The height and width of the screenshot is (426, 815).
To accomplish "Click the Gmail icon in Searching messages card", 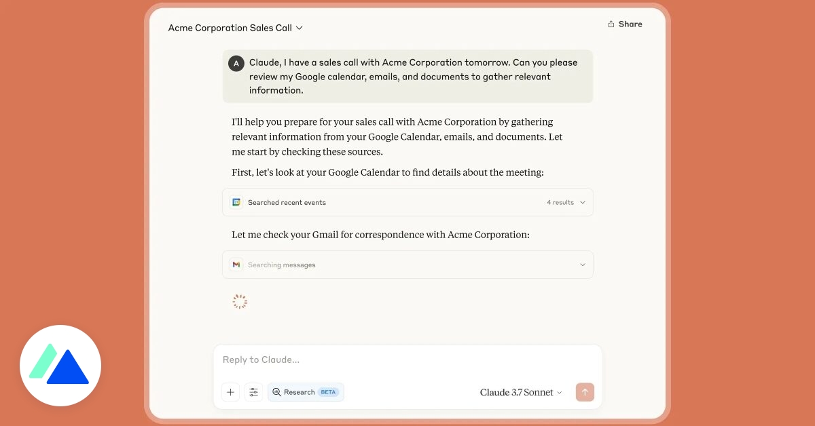I will 236,265.
